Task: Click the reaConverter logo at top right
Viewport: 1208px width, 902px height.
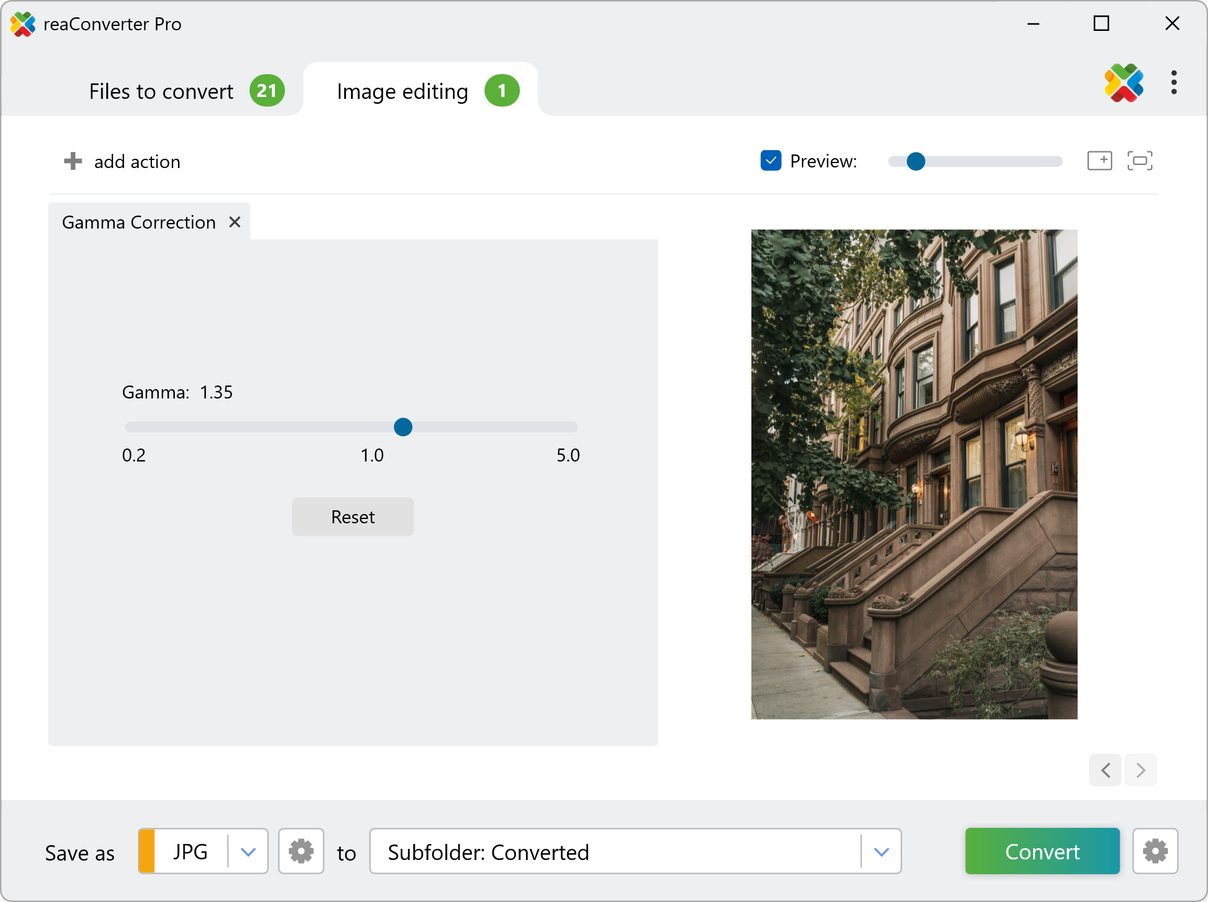Action: tap(1124, 83)
